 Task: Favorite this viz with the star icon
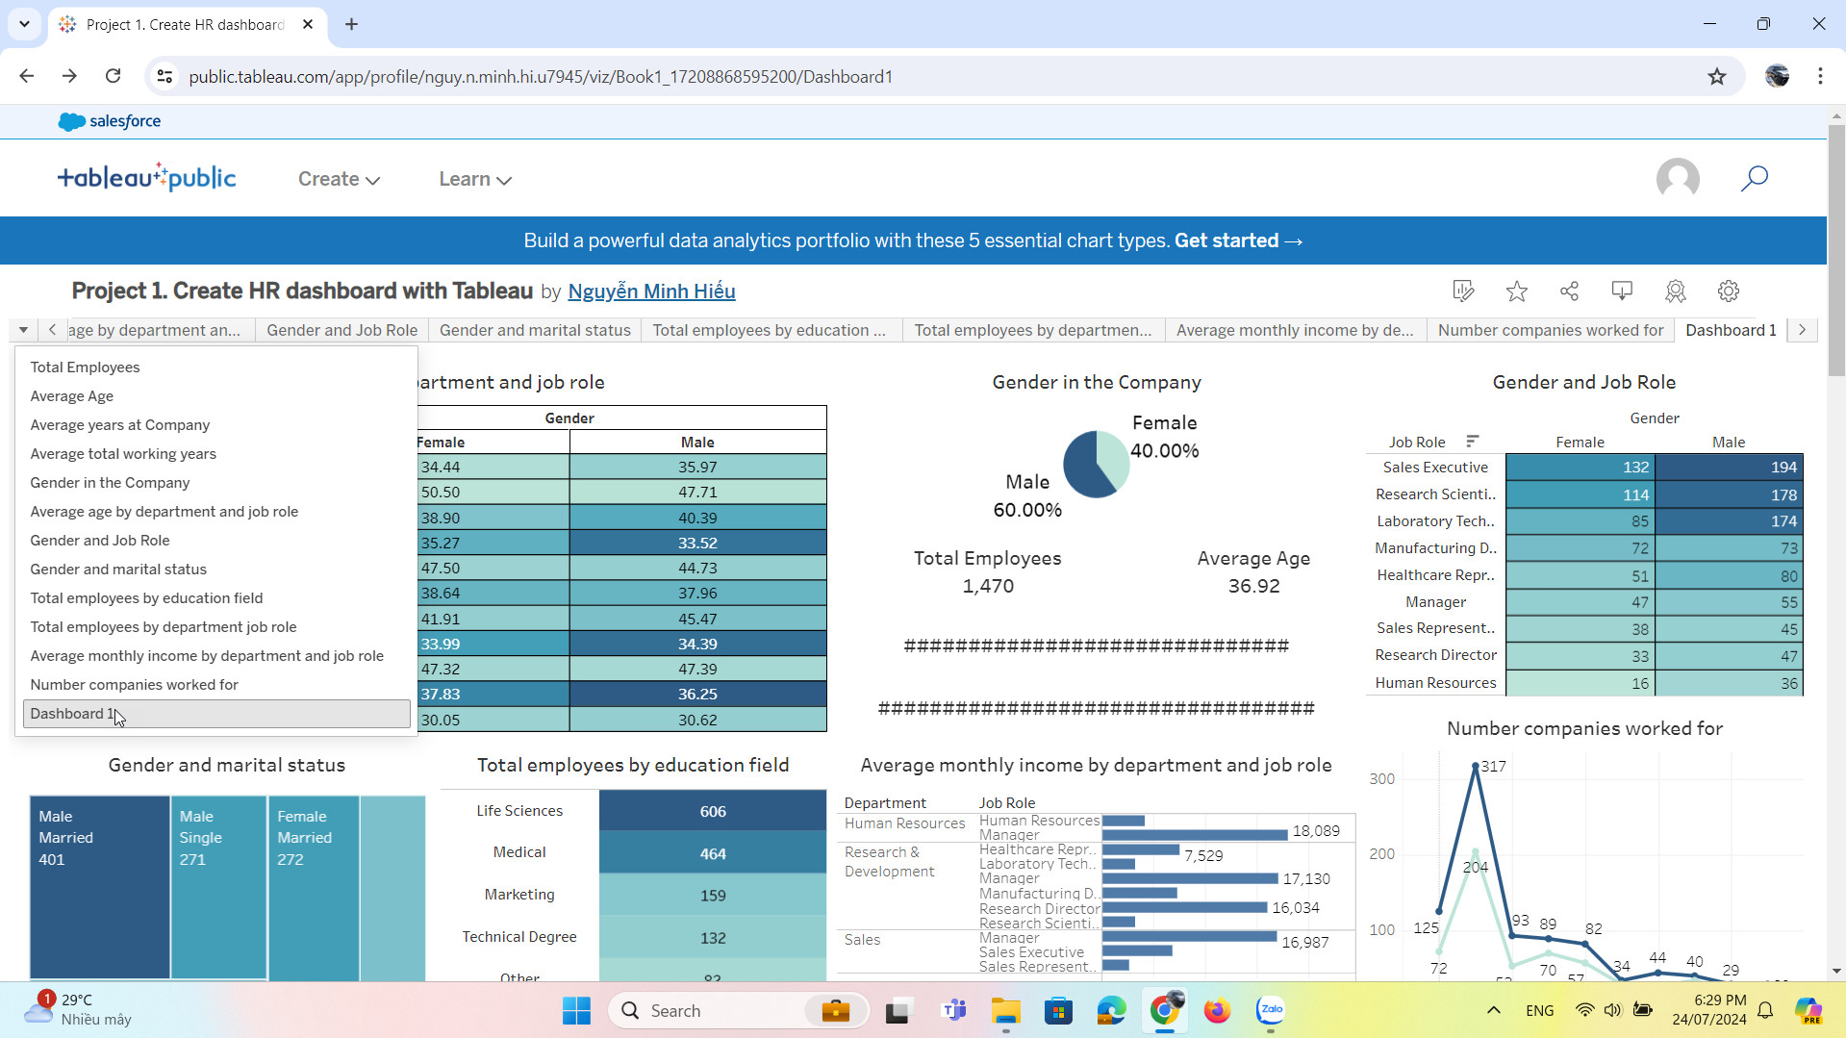(1517, 291)
